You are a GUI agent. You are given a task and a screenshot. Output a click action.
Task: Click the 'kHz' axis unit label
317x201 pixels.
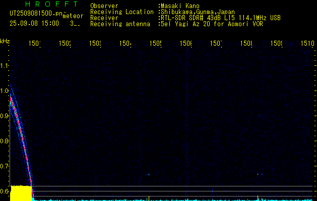[x=5, y=41]
